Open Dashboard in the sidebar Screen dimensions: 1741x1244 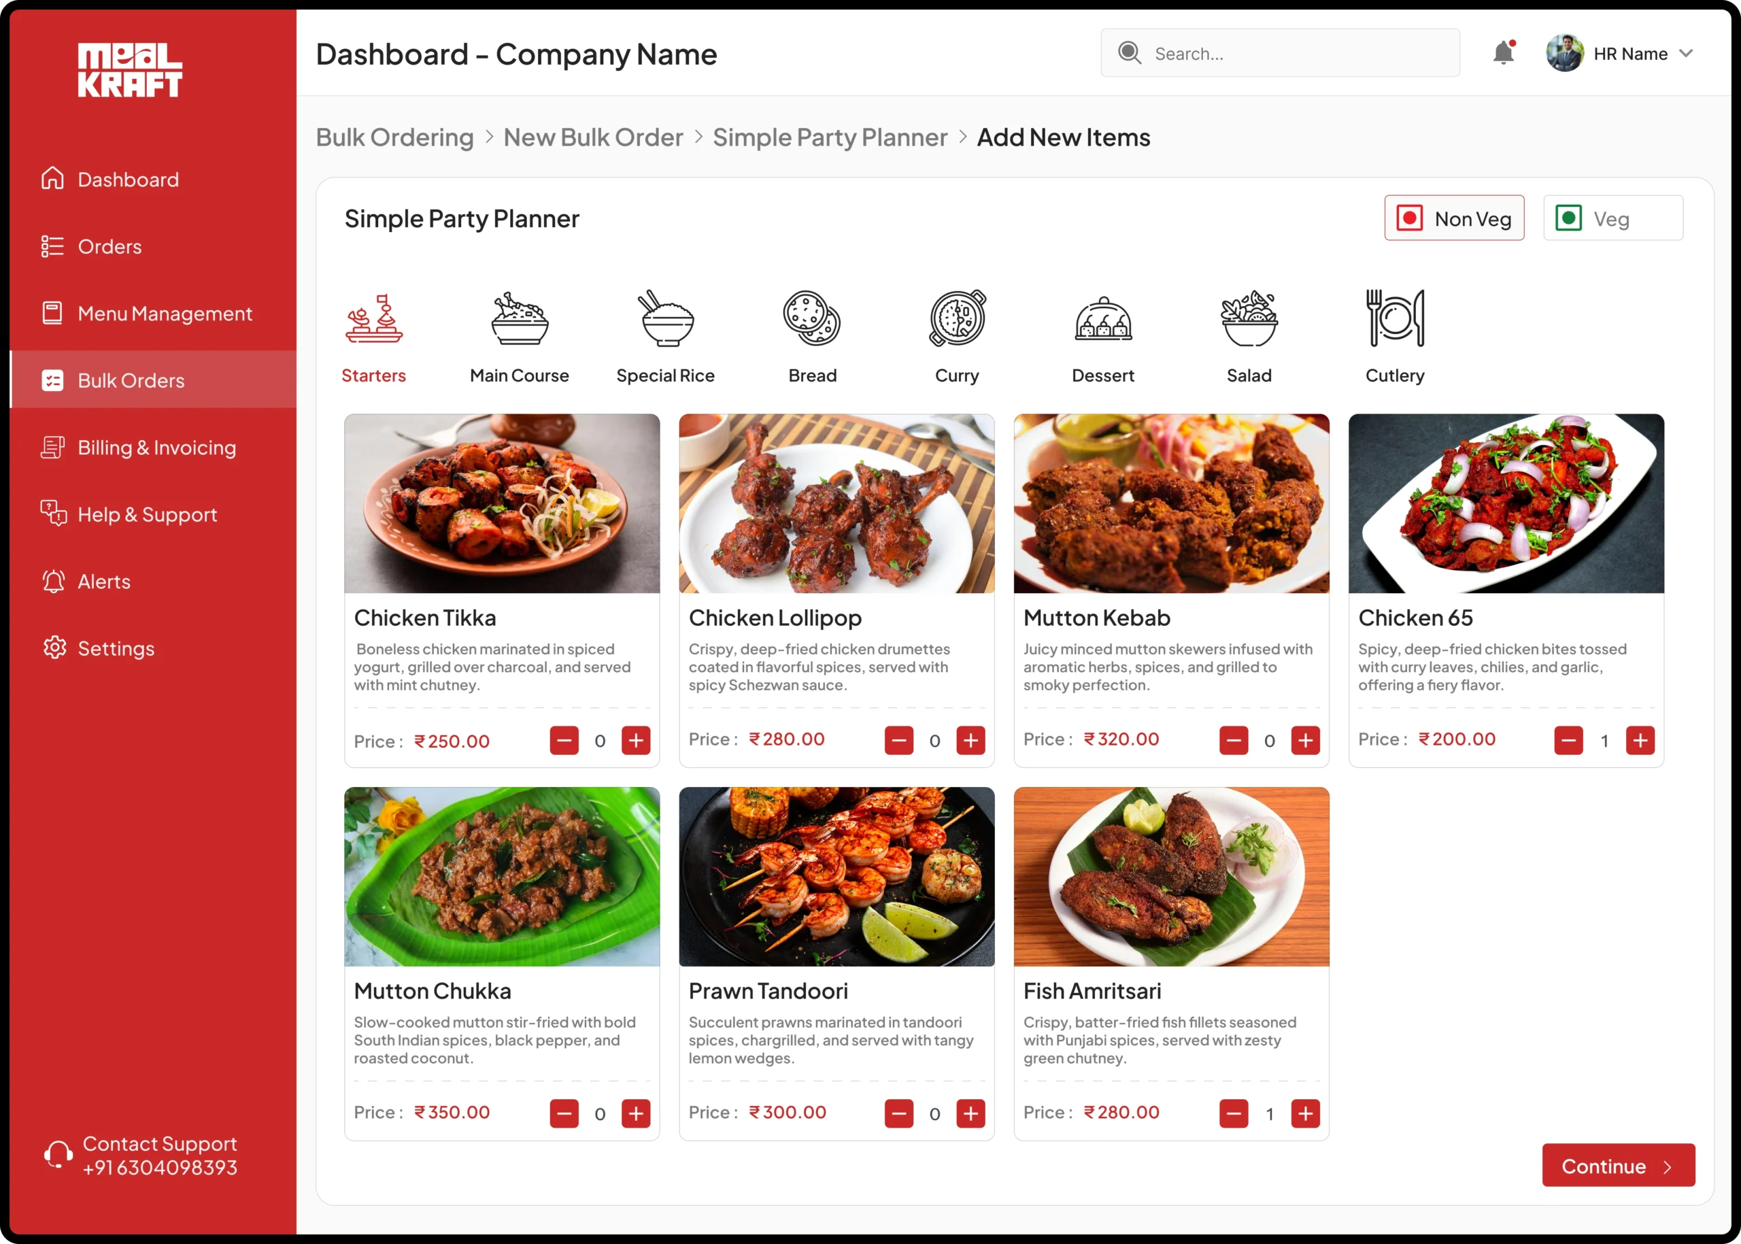tap(153, 180)
